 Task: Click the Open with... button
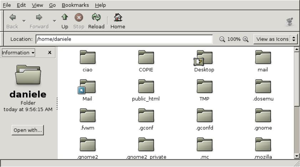pyautogui.click(x=28, y=130)
